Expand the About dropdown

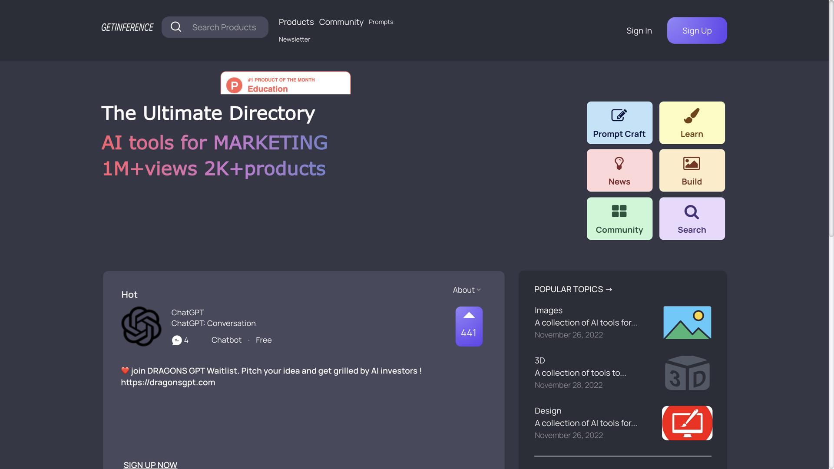pos(467,290)
